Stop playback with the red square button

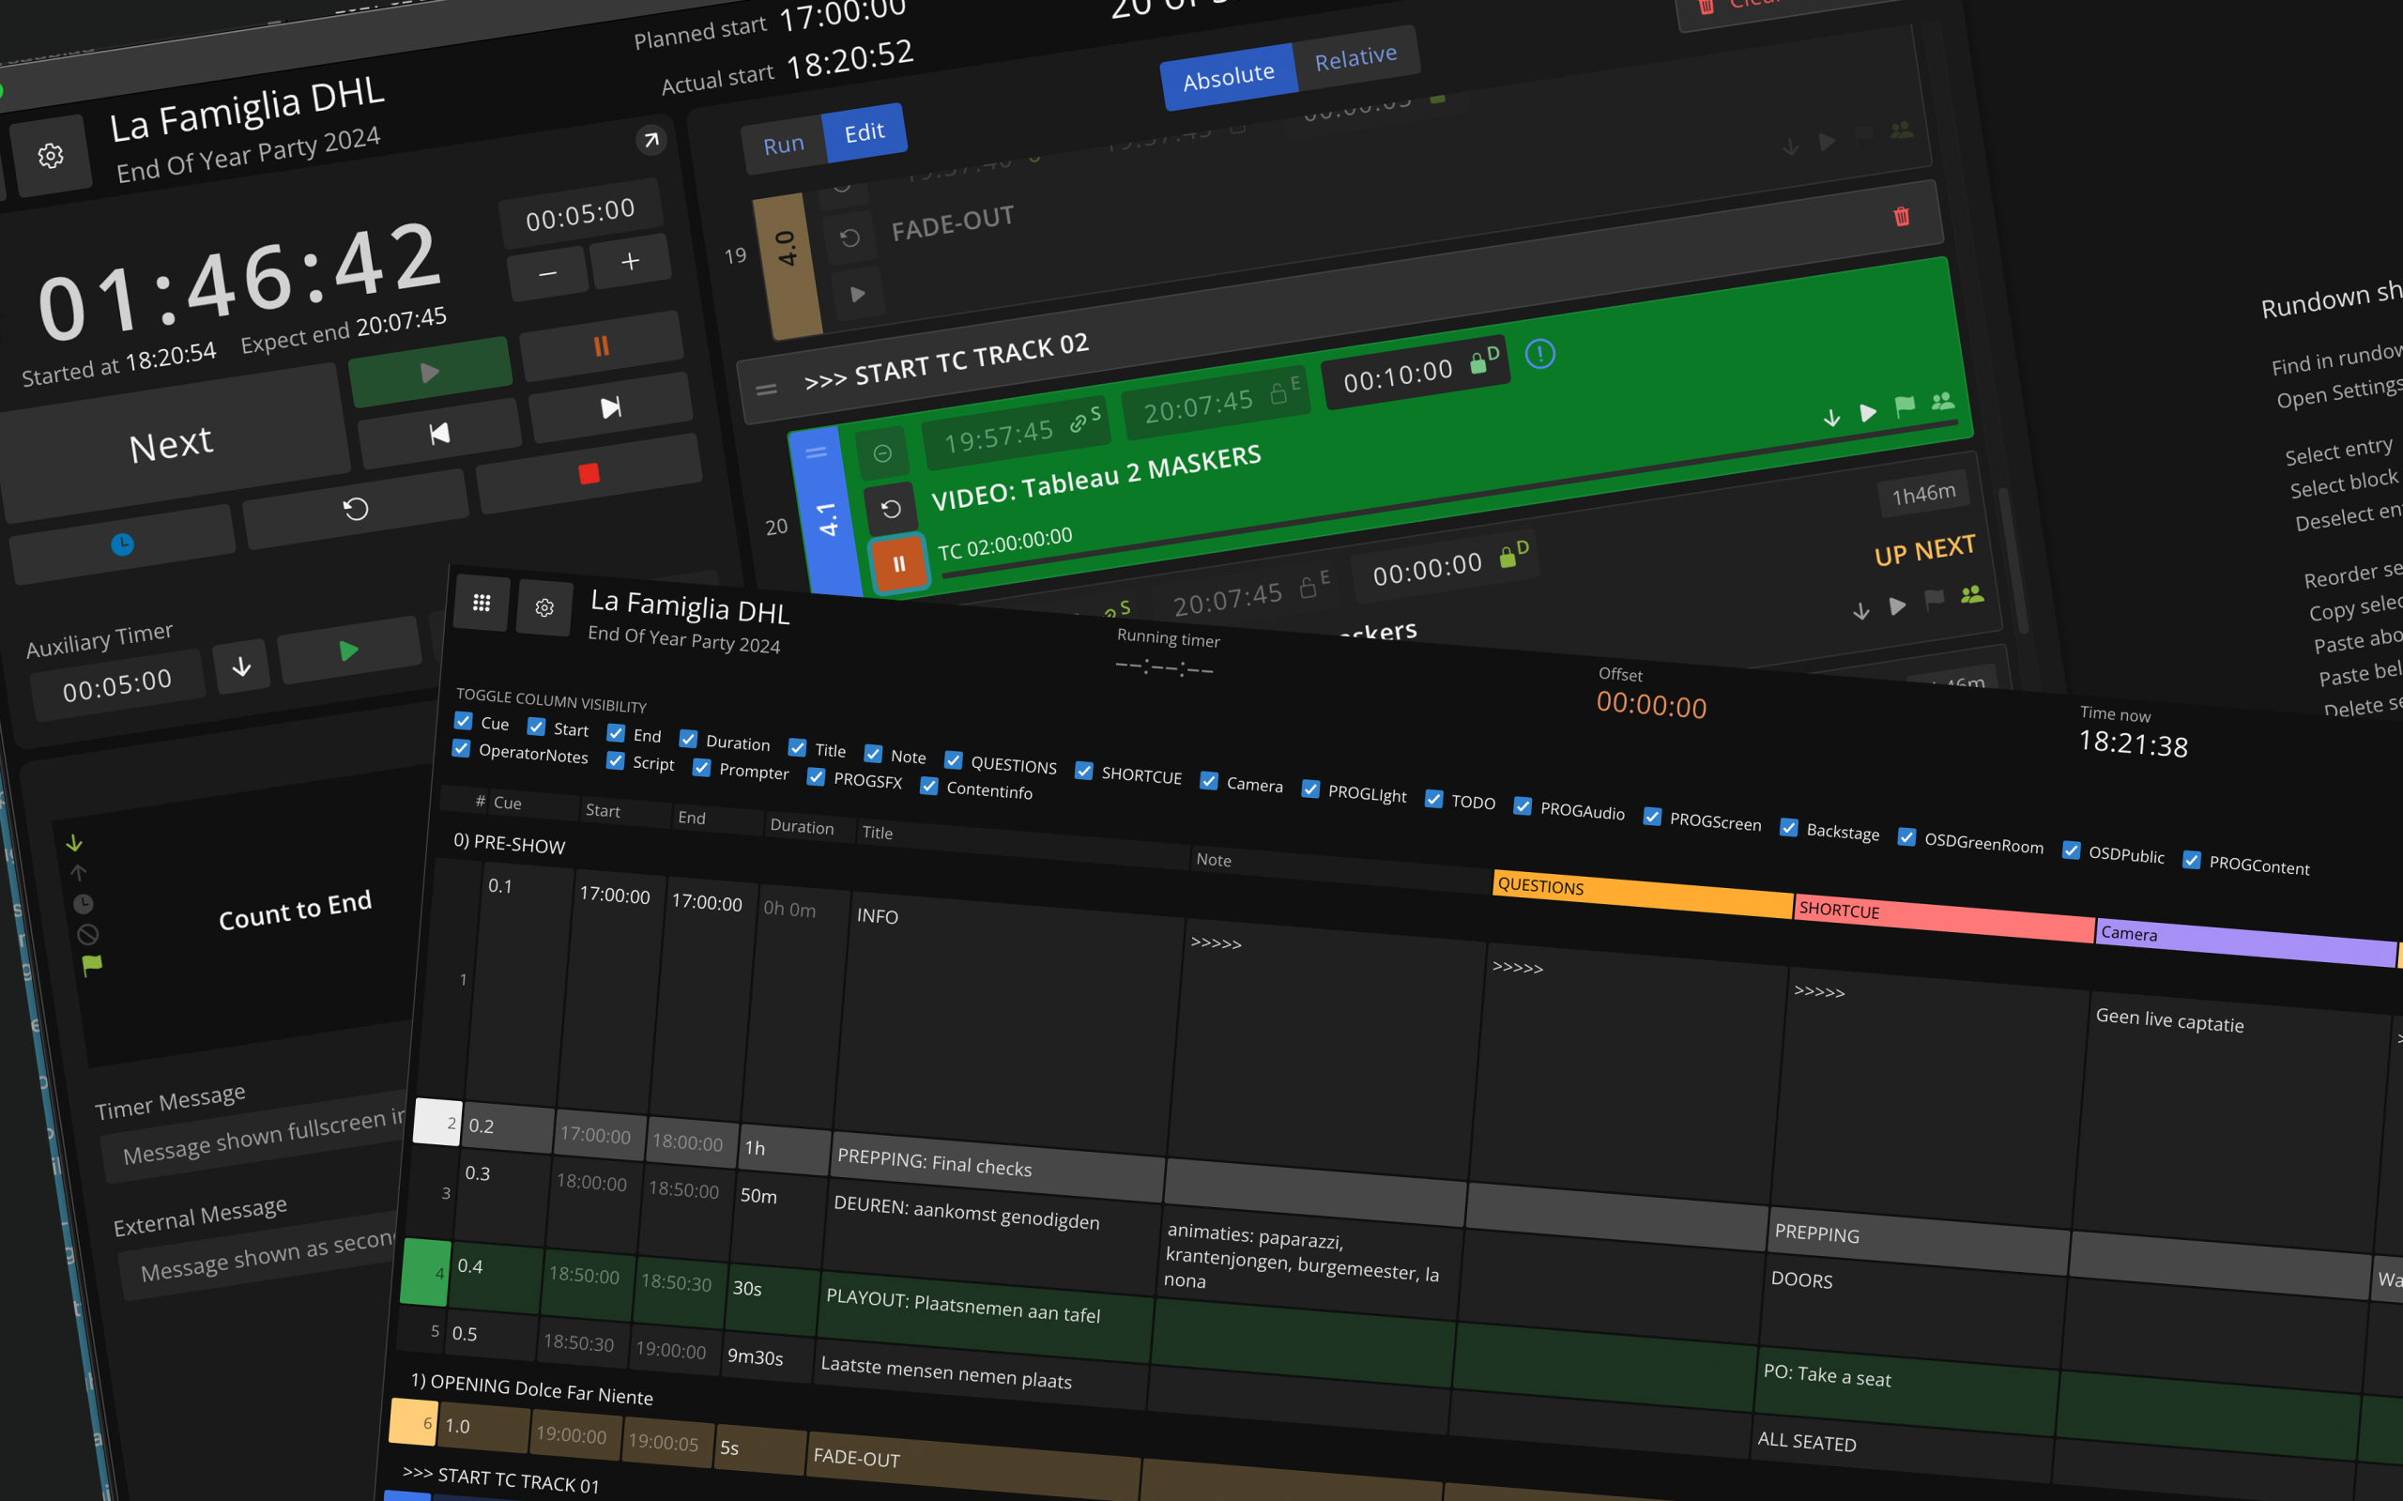pyautogui.click(x=589, y=473)
